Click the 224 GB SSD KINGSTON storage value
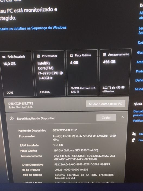The height and width of the screenshot is (191, 143). click(x=84, y=157)
